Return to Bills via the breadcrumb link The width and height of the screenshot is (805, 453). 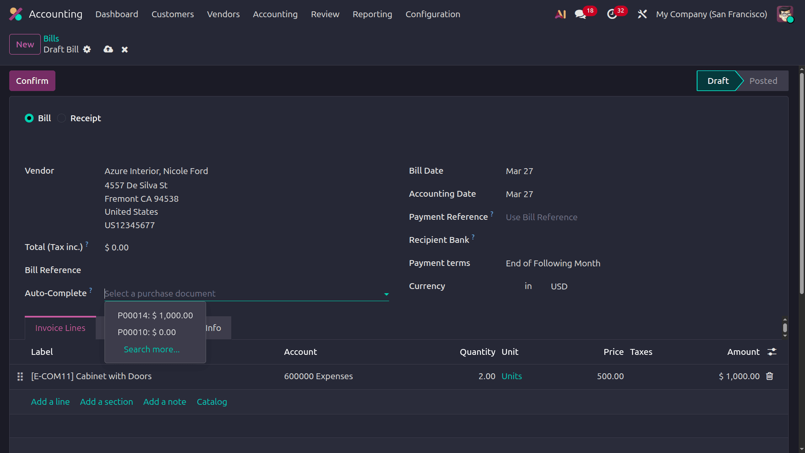click(51, 38)
